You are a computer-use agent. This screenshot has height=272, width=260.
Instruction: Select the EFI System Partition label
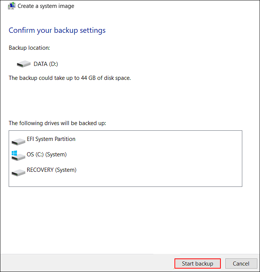click(x=51, y=139)
